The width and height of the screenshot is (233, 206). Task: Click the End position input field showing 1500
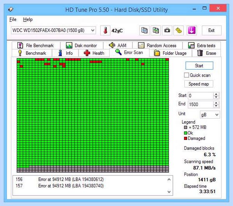point(201,104)
